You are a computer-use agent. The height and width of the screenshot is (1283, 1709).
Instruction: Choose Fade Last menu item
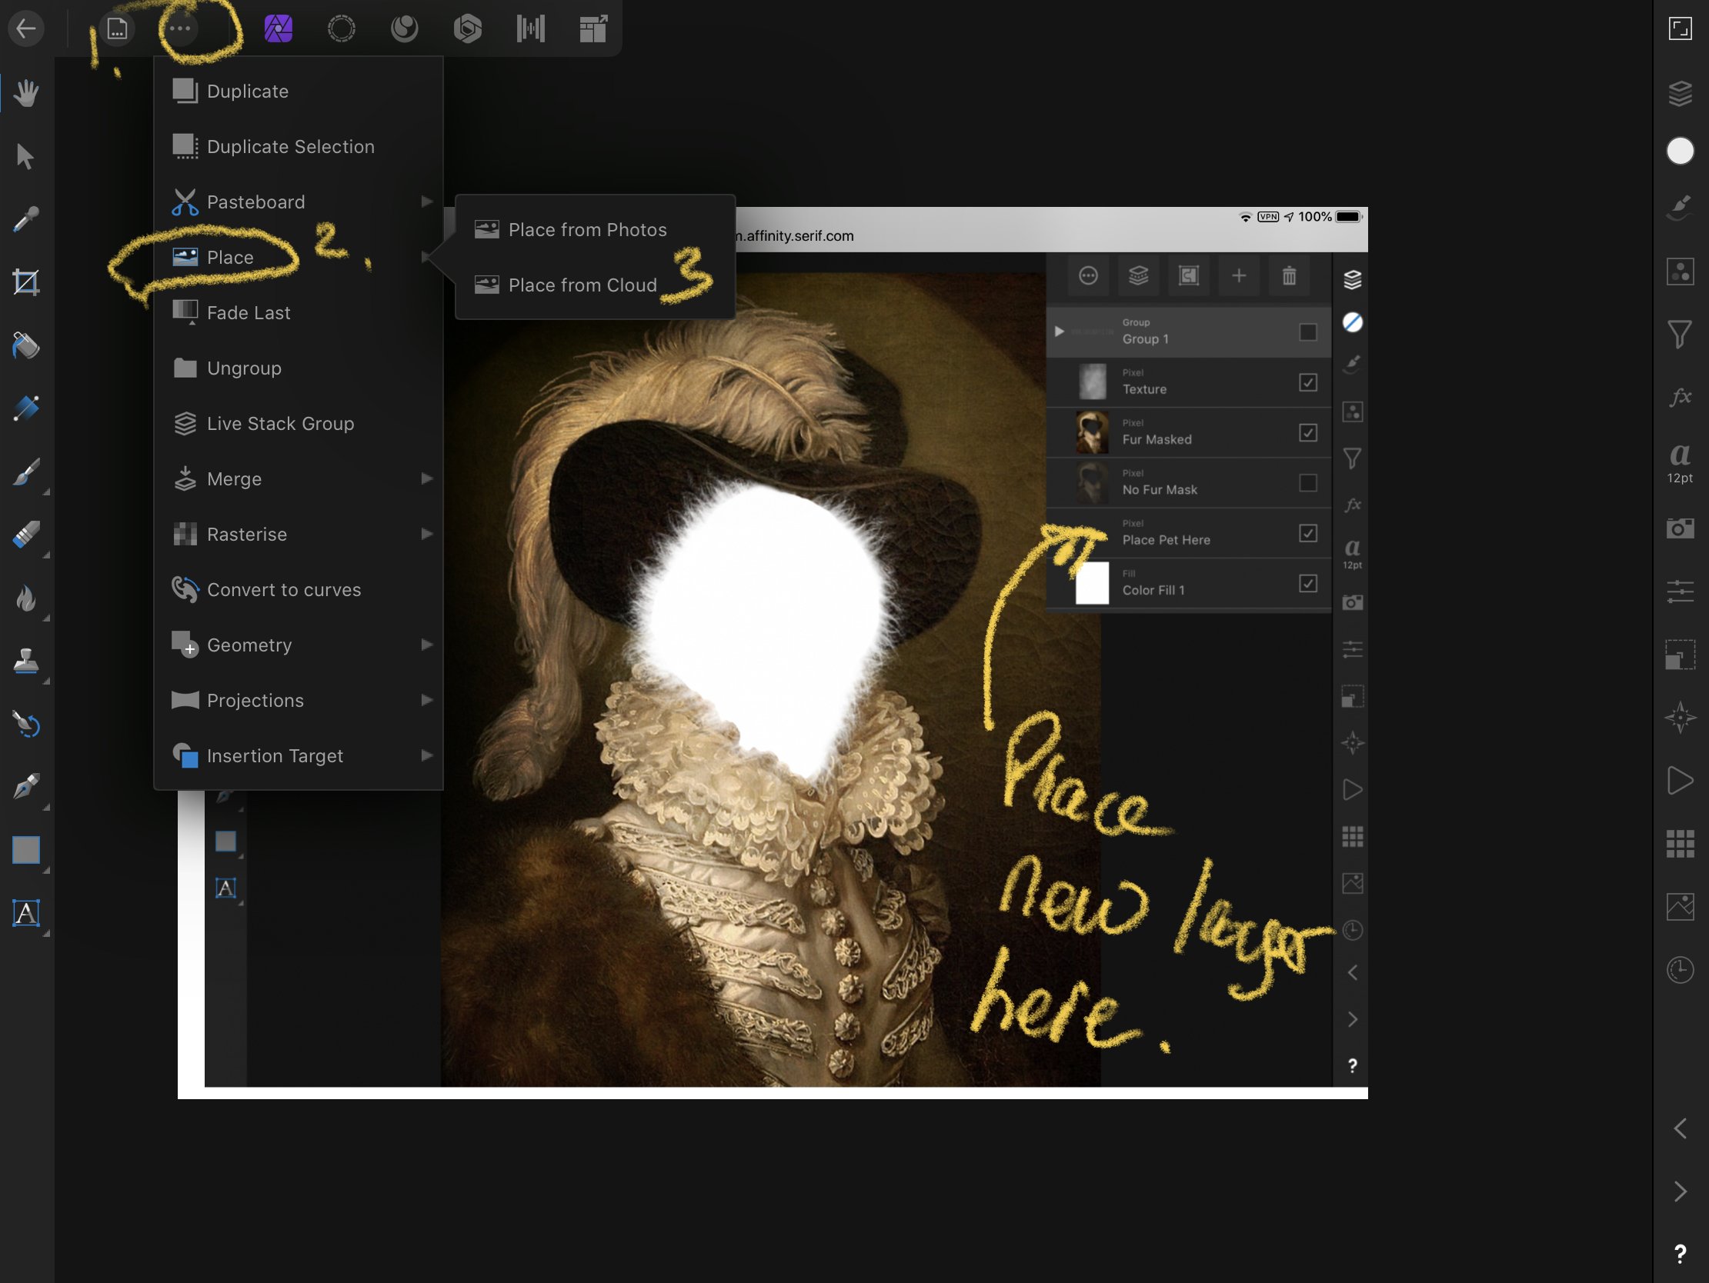(299, 313)
